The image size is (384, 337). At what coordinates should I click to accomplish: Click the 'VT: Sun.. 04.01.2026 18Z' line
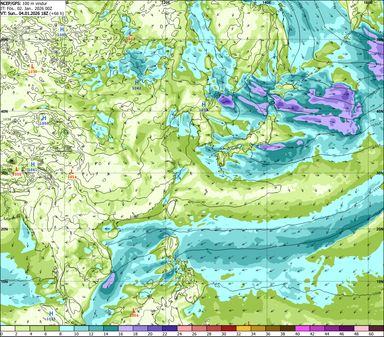coord(24,13)
